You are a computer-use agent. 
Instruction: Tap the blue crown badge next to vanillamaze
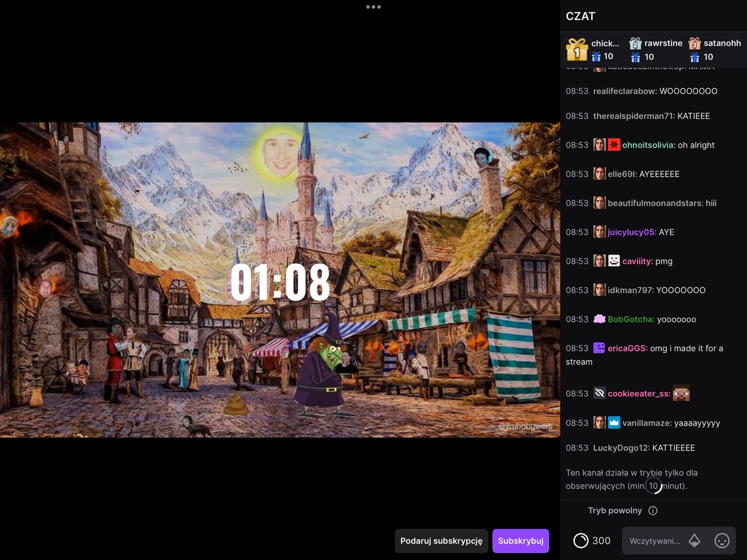coord(614,422)
